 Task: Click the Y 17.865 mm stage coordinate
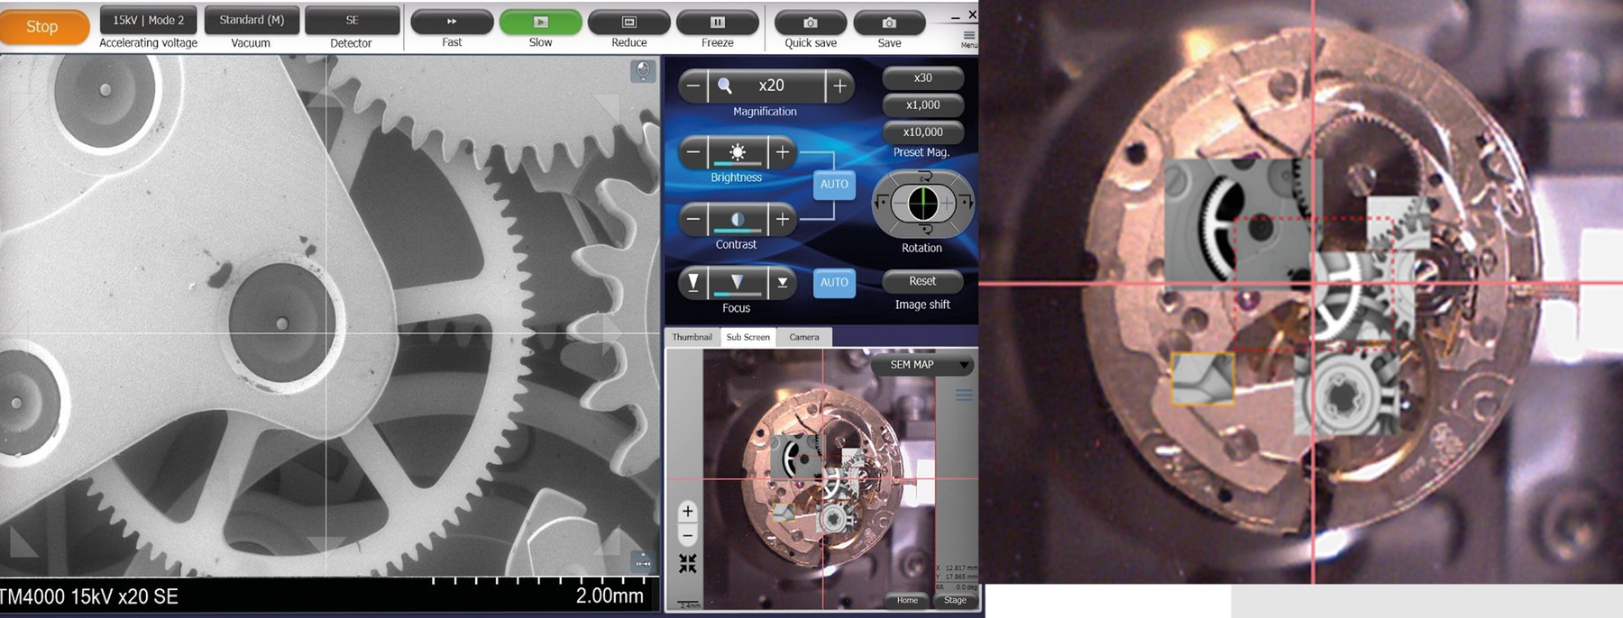click(957, 577)
